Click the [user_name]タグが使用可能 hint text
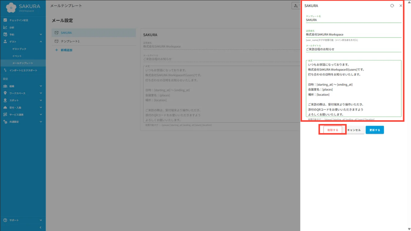 click(x=332, y=40)
